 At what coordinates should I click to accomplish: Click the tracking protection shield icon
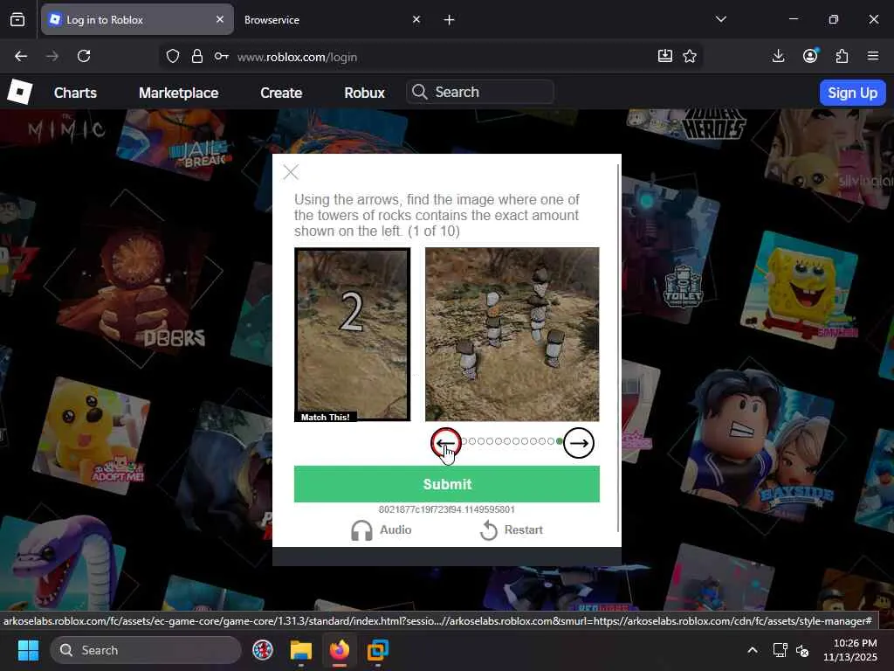coord(173,56)
